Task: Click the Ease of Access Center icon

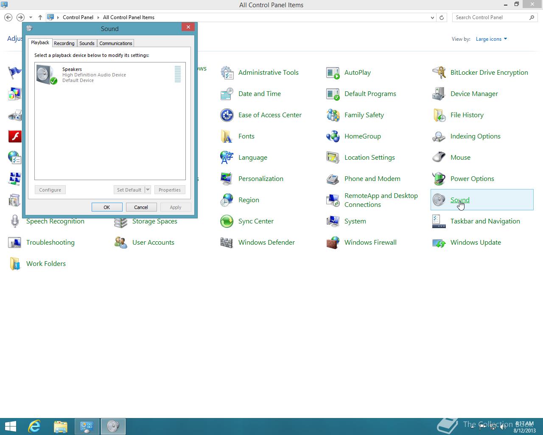Action: (227, 115)
